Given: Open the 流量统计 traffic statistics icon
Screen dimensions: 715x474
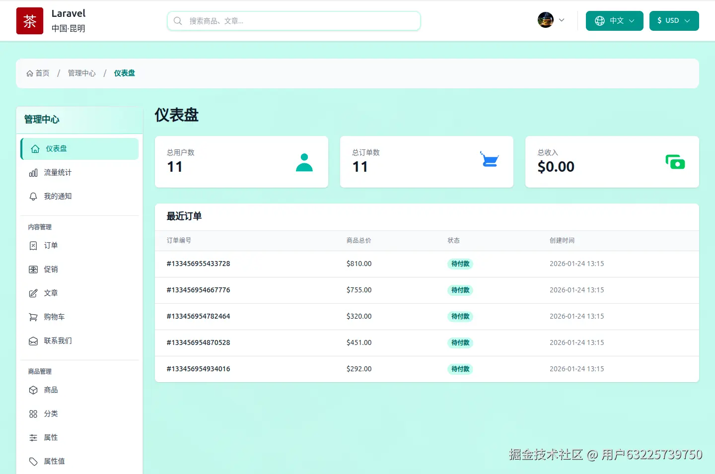Looking at the screenshot, I should point(33,172).
